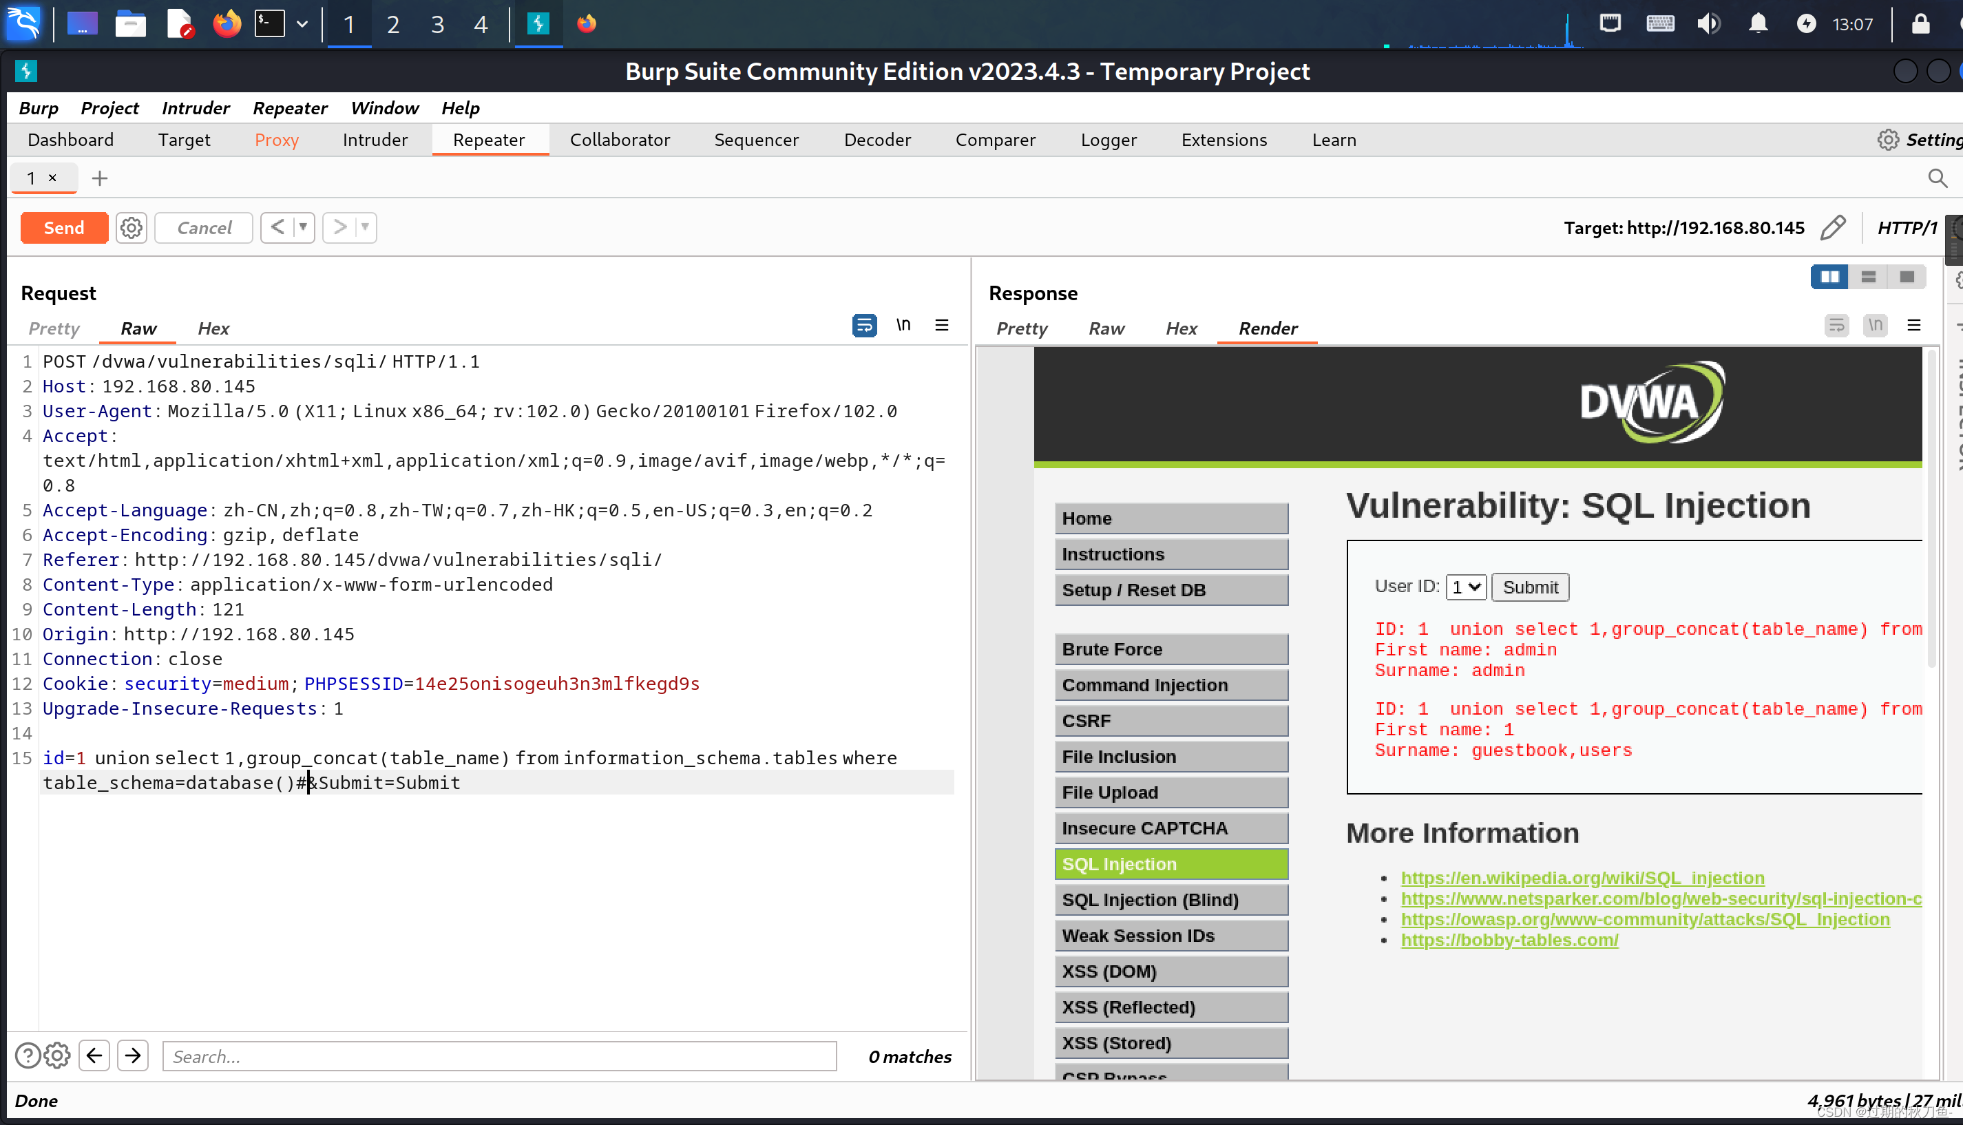
Task: Expand the terminal launcher dropdown arrow
Action: (303, 24)
